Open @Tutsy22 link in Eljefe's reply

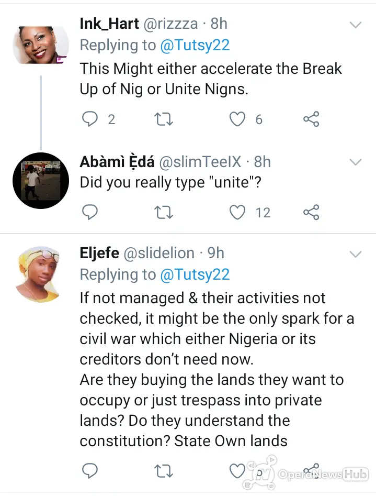pyautogui.click(x=195, y=274)
